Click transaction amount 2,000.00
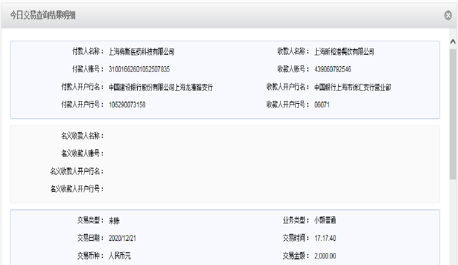This screenshot has height=265, width=458. [325, 256]
